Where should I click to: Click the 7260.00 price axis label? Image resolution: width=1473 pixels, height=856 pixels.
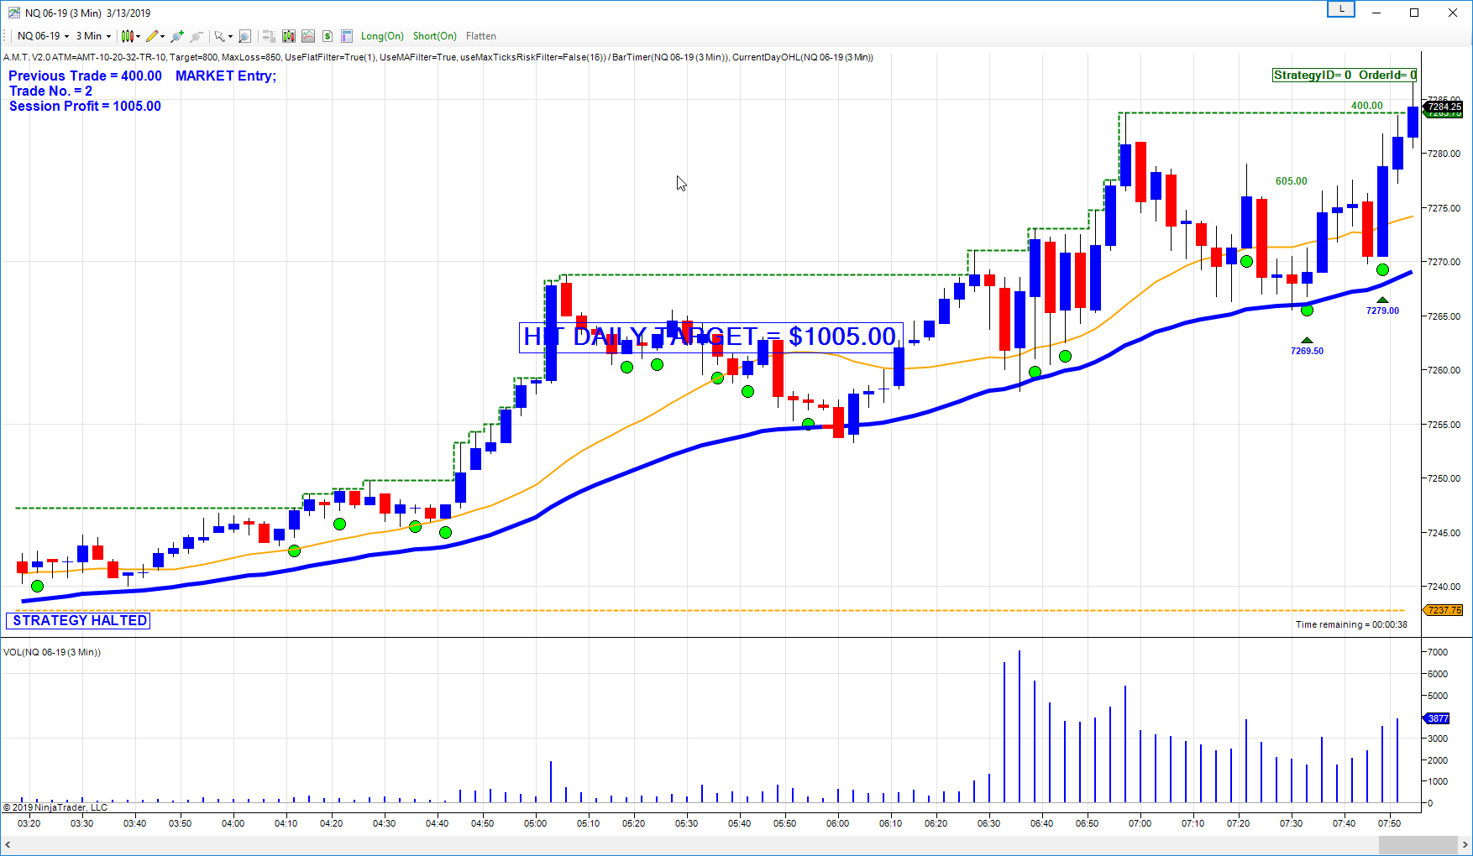(x=1444, y=370)
